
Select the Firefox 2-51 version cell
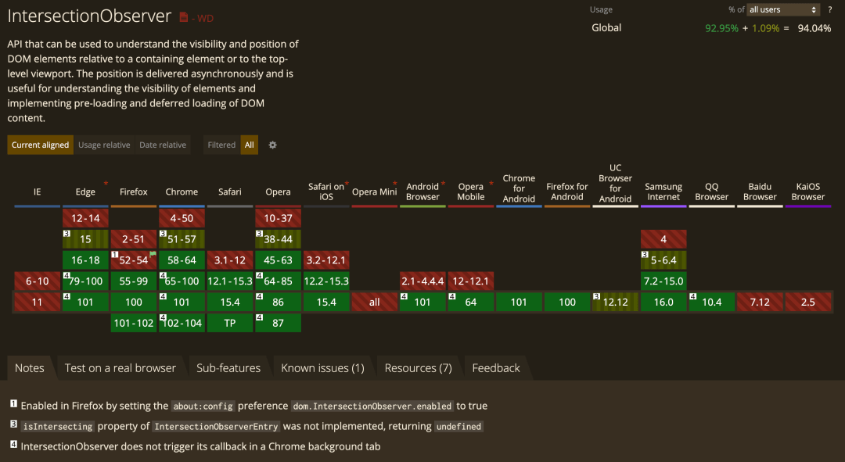(134, 239)
